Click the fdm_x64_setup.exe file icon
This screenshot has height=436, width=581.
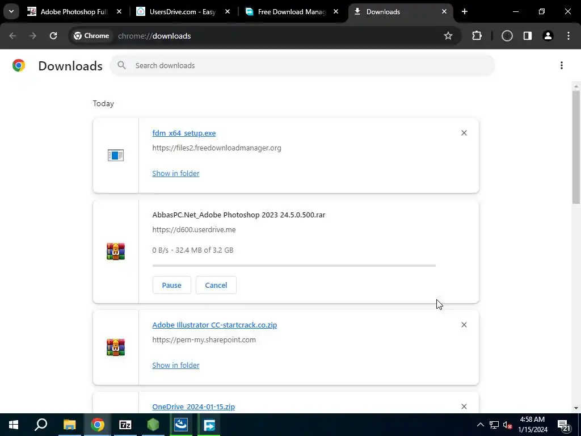click(116, 156)
